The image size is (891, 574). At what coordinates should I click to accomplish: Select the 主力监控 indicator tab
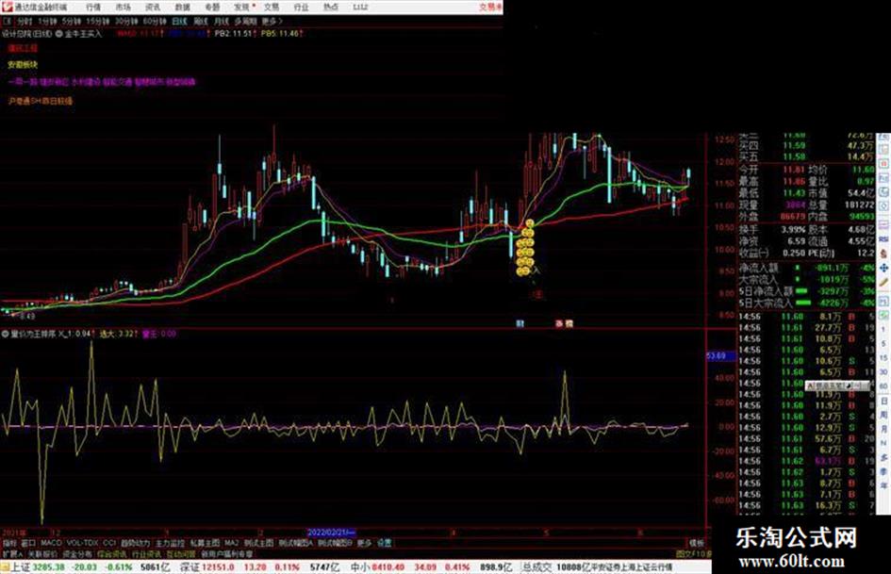tap(171, 543)
